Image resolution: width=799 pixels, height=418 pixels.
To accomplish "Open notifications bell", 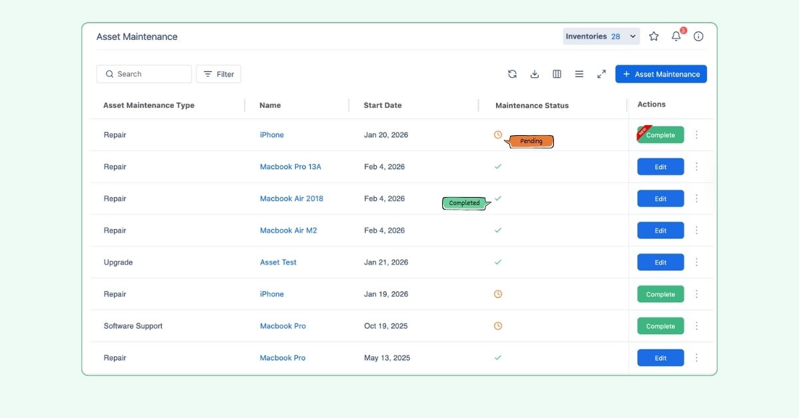I will coord(676,37).
